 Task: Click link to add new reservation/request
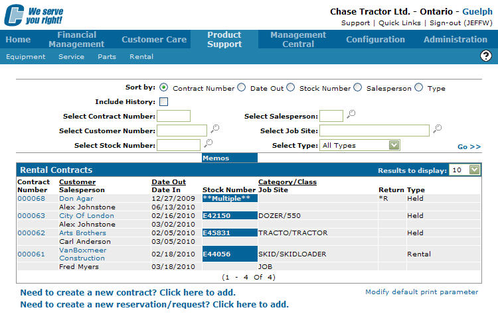[154, 304]
